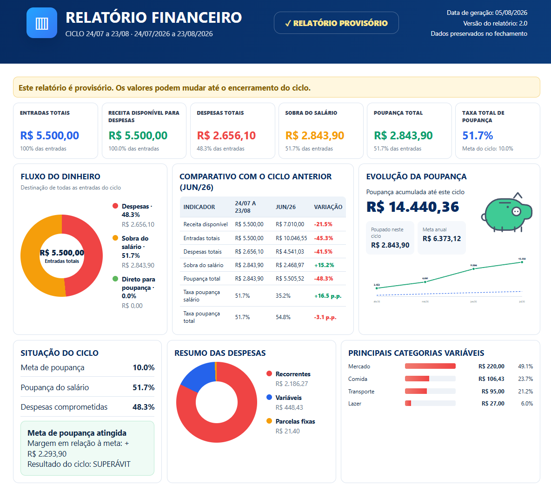Click the Comida 23.7% percentage
The width and height of the screenshot is (551, 484).
tap(525, 379)
